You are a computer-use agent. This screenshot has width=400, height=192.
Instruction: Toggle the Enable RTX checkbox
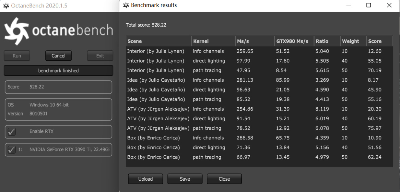pyautogui.click(x=12, y=132)
